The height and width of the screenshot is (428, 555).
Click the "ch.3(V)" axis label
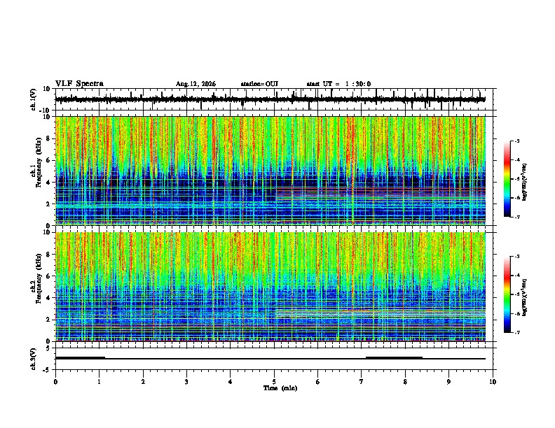tap(34, 359)
